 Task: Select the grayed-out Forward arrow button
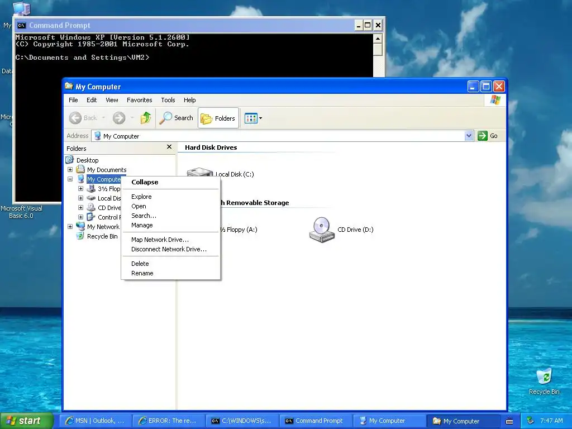pyautogui.click(x=119, y=118)
